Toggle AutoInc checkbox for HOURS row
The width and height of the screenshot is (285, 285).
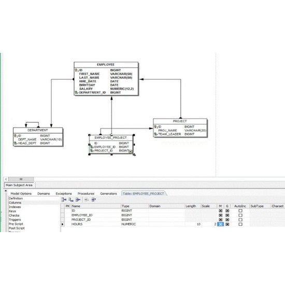pos(240,224)
